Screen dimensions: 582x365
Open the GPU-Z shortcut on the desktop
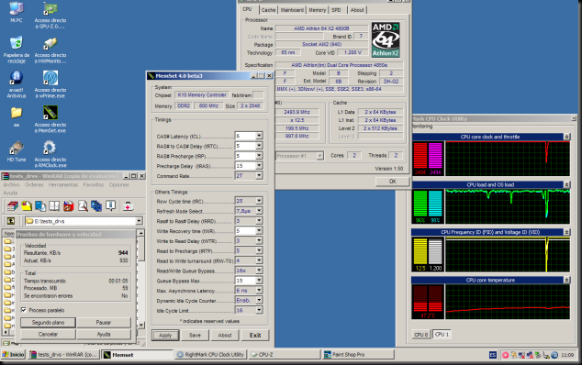(50, 16)
